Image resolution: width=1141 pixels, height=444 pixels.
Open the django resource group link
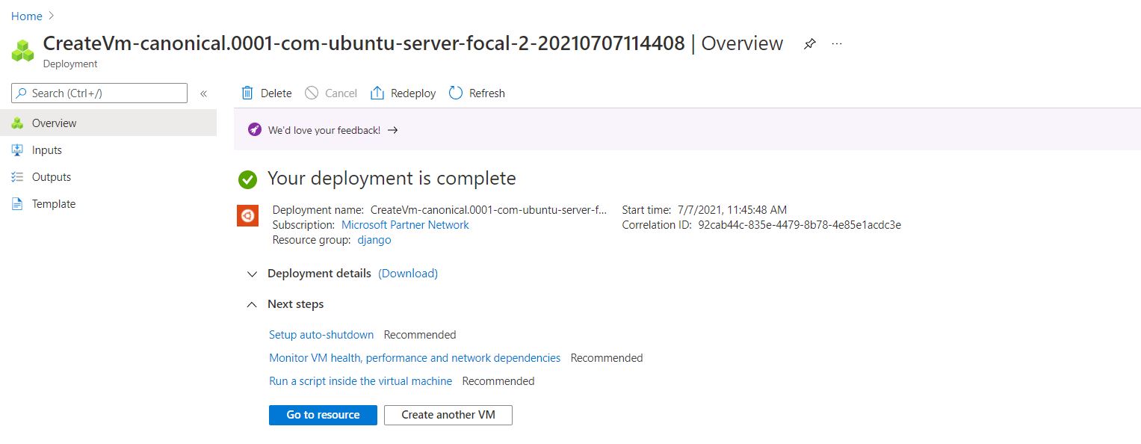pos(374,240)
